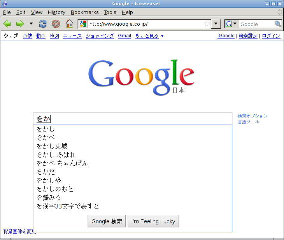Go forward with the green right arrow
Viewport: 284px width, 240px height.
20,24
